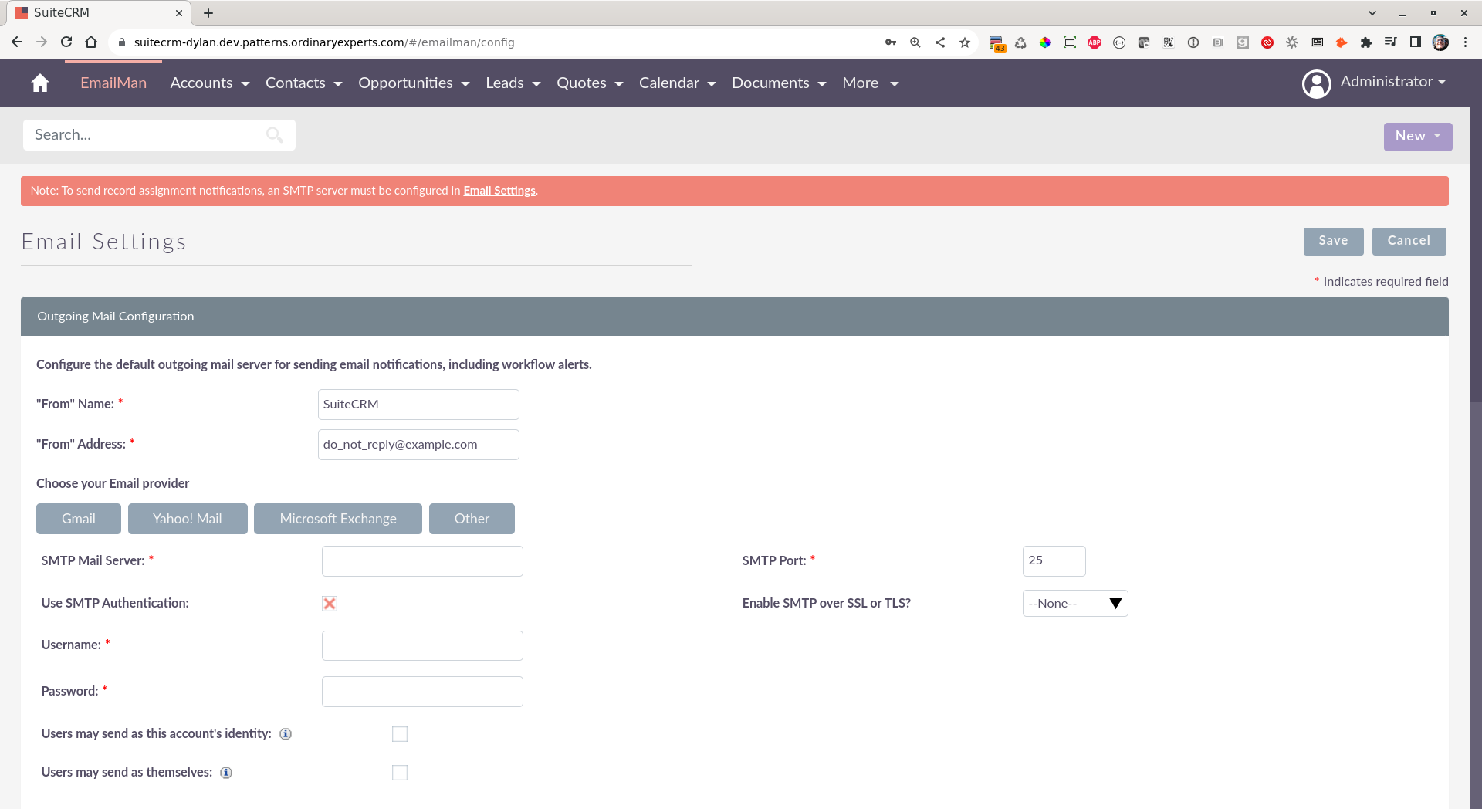Click the SMTP Port field
This screenshot has width=1482, height=809.
click(1054, 561)
